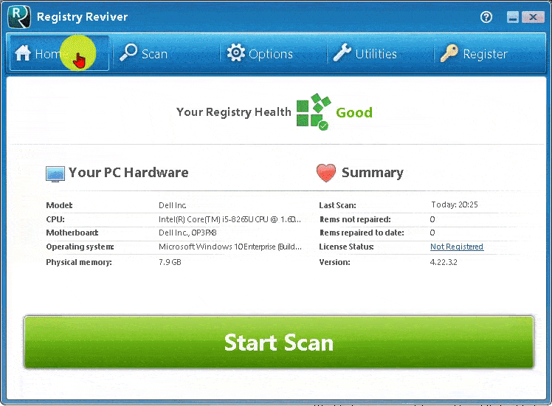Click the gear icon for Options
Screen dimensions: 552x406
click(236, 53)
